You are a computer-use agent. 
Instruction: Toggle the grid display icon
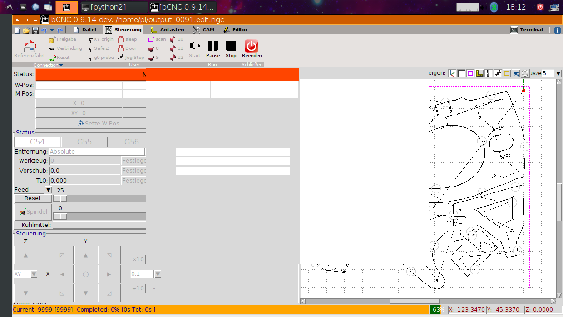(461, 73)
